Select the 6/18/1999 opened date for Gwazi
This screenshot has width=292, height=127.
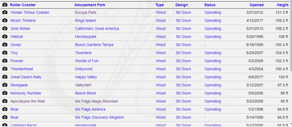pos(255,45)
